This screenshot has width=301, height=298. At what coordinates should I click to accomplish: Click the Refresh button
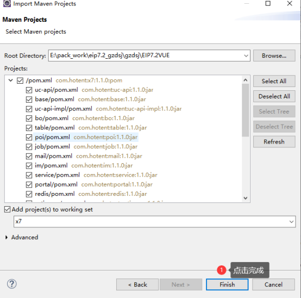pyautogui.click(x=274, y=142)
